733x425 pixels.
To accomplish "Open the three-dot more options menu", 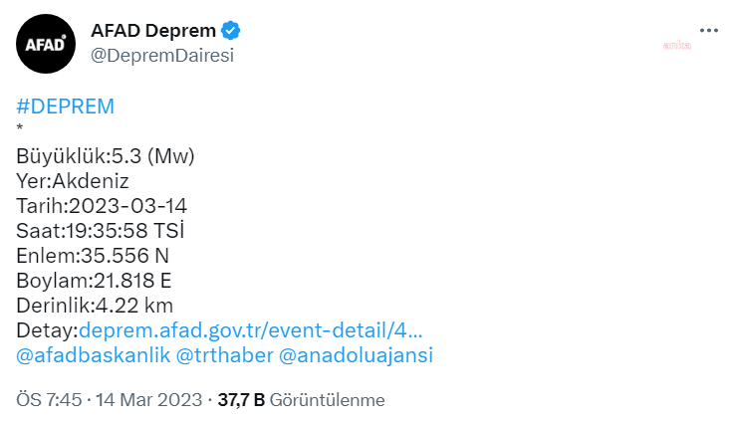I will point(709,31).
